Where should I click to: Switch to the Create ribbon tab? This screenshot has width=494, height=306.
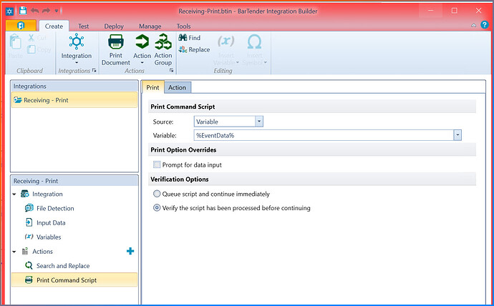(x=54, y=26)
